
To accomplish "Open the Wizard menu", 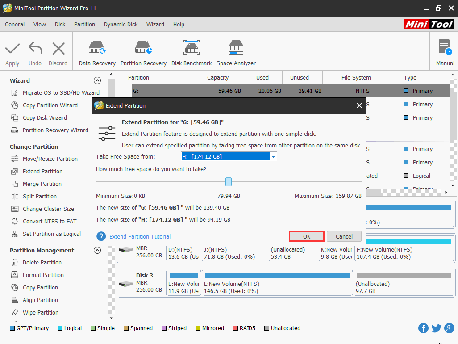I will pyautogui.click(x=155, y=24).
